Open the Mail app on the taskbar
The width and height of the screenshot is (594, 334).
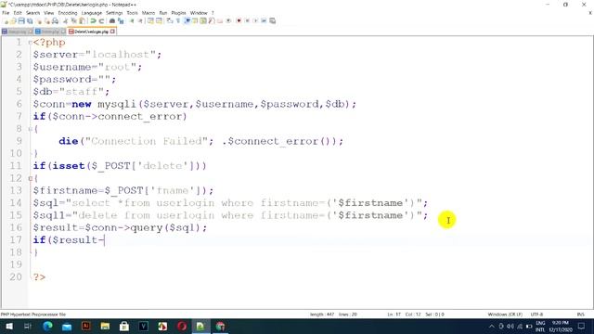pyautogui.click(x=67, y=326)
